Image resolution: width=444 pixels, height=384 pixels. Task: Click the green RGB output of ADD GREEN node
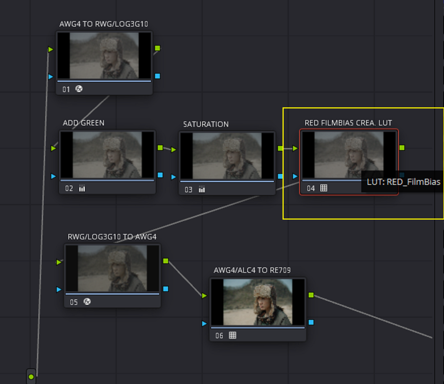pyautogui.click(x=160, y=148)
